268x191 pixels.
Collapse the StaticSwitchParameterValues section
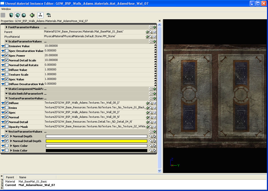7,94
